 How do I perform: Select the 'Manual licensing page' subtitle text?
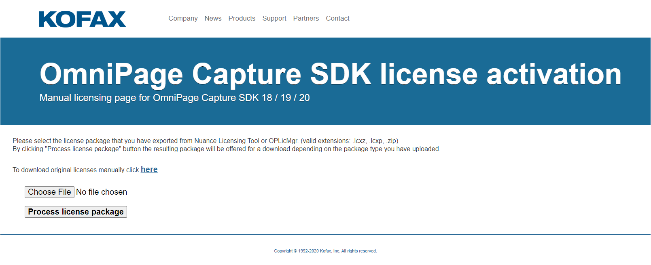pos(174,98)
